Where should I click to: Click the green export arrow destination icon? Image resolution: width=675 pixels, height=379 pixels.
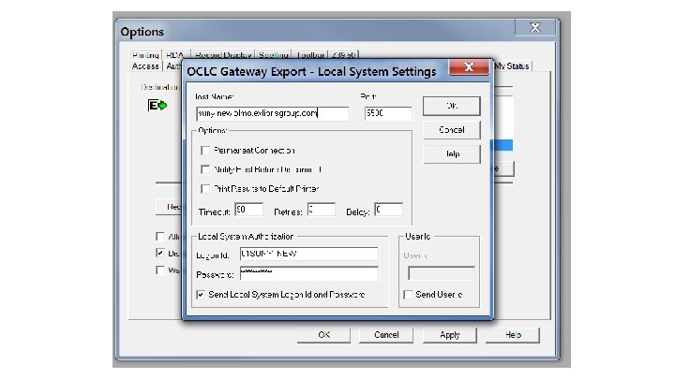(157, 105)
